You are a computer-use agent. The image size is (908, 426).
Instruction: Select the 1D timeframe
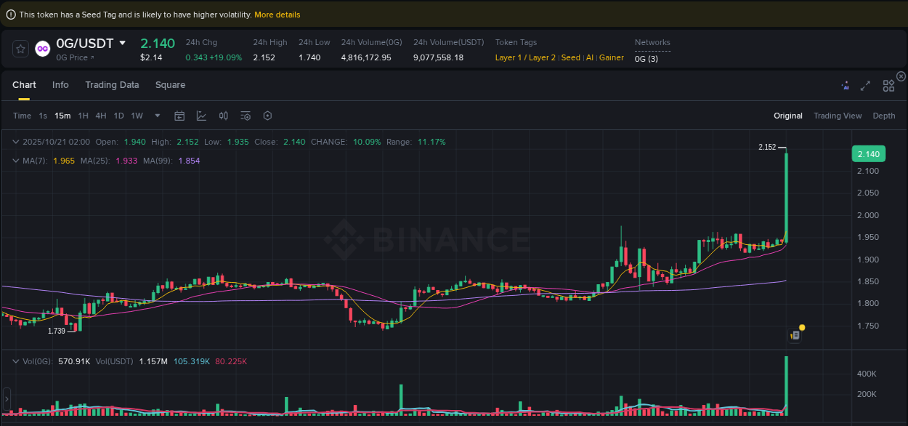pos(118,115)
